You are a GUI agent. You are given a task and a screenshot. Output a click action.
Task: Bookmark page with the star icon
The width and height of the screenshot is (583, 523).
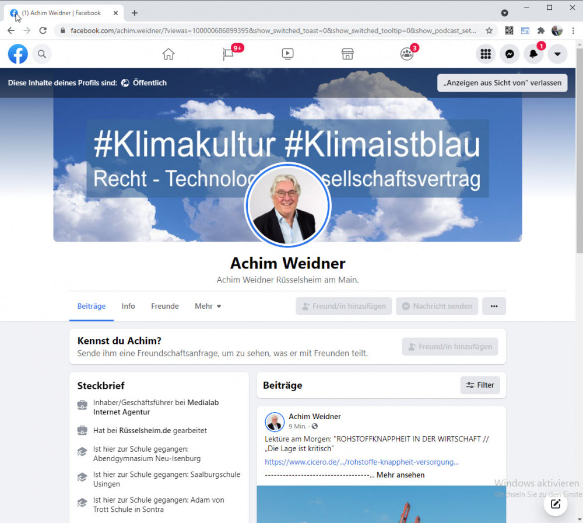489,30
